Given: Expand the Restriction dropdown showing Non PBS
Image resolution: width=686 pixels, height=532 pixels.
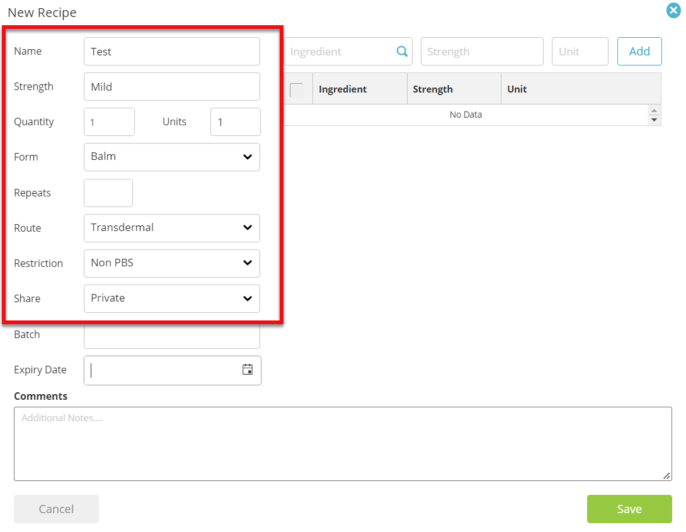Looking at the screenshot, I should point(172,263).
